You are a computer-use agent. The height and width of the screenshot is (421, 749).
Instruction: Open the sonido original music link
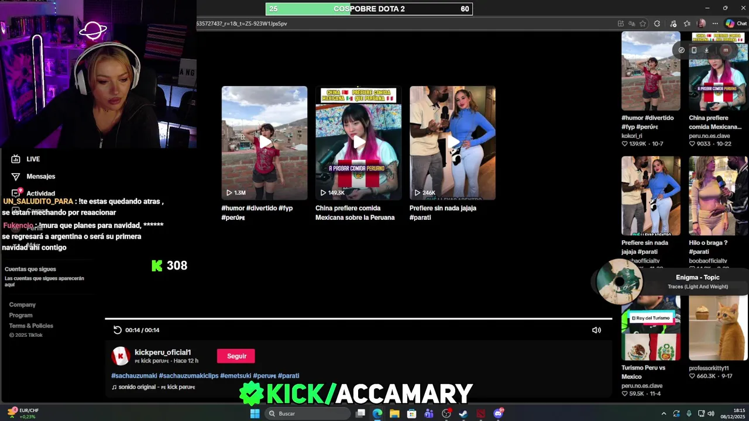(153, 387)
